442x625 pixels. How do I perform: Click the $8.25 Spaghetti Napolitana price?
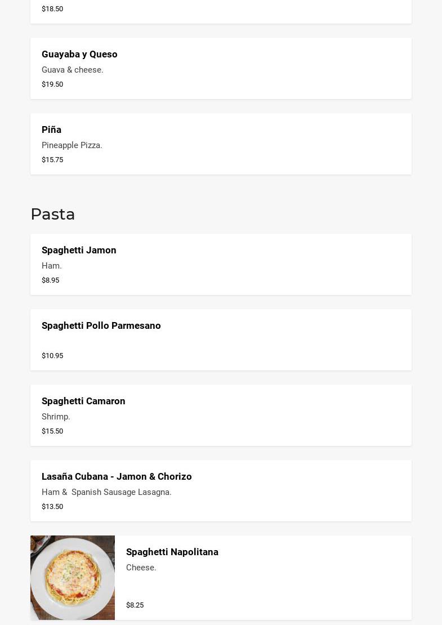point(135,605)
